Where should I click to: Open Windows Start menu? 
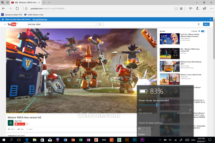point(4,140)
